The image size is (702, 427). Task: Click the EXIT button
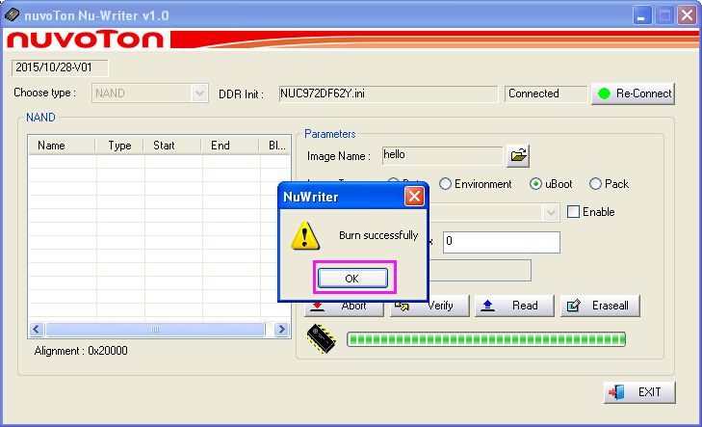(639, 392)
